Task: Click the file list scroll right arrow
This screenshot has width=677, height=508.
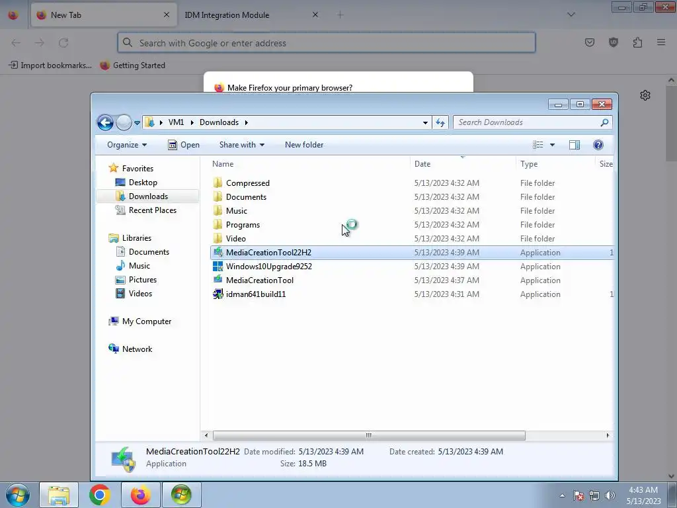Action: 608,435
